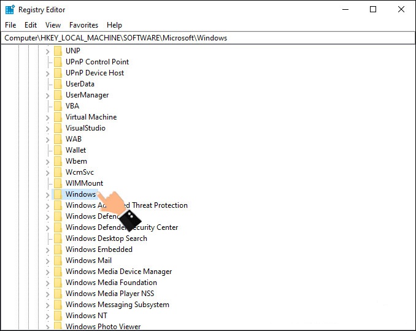Image resolution: width=416 pixels, height=331 pixels.
Task: Select the UserData key label
Action: (80, 84)
